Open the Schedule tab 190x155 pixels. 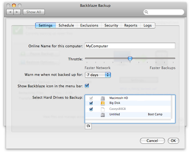point(66,25)
